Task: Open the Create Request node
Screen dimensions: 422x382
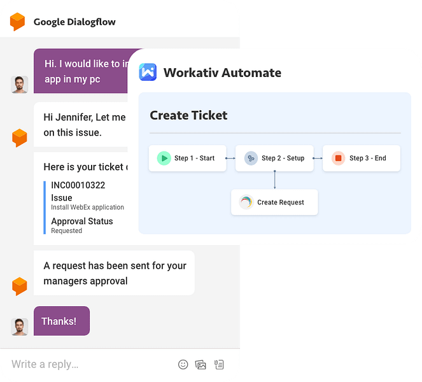Action: 274,202
